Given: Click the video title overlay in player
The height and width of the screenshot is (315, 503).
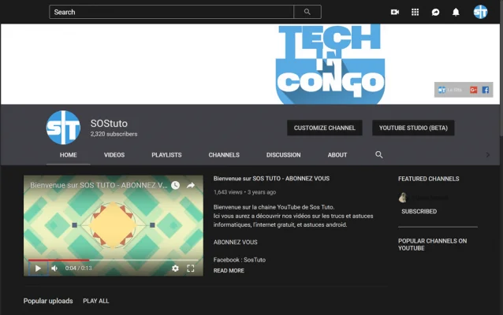Looking at the screenshot, I should (99, 185).
